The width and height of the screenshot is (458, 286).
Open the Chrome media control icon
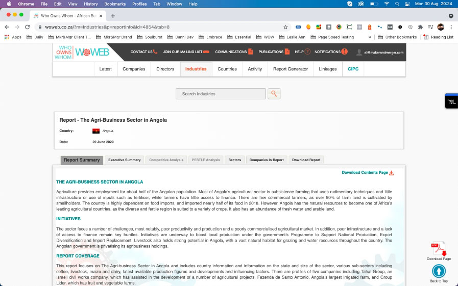point(430,27)
